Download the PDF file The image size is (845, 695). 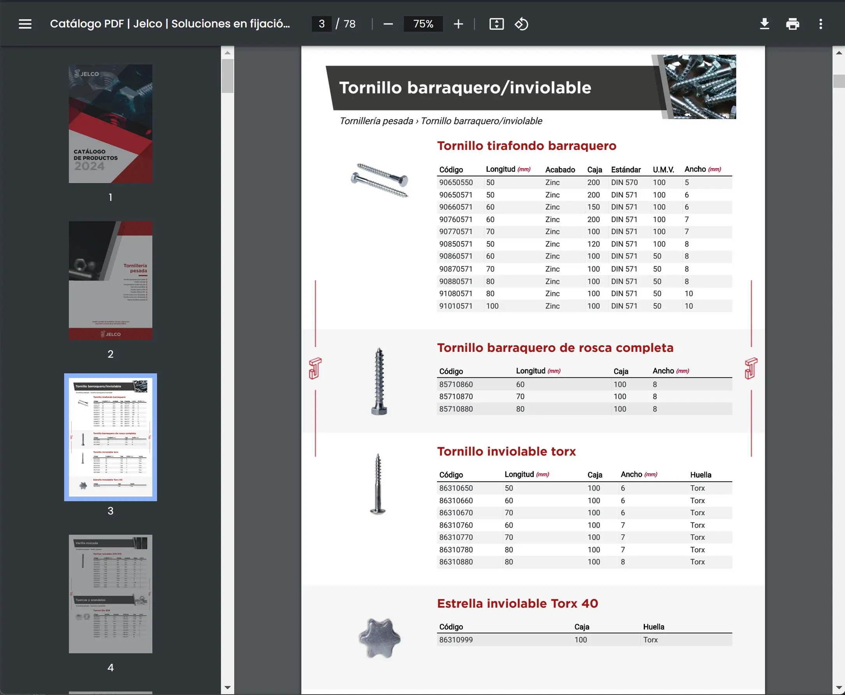(x=764, y=24)
